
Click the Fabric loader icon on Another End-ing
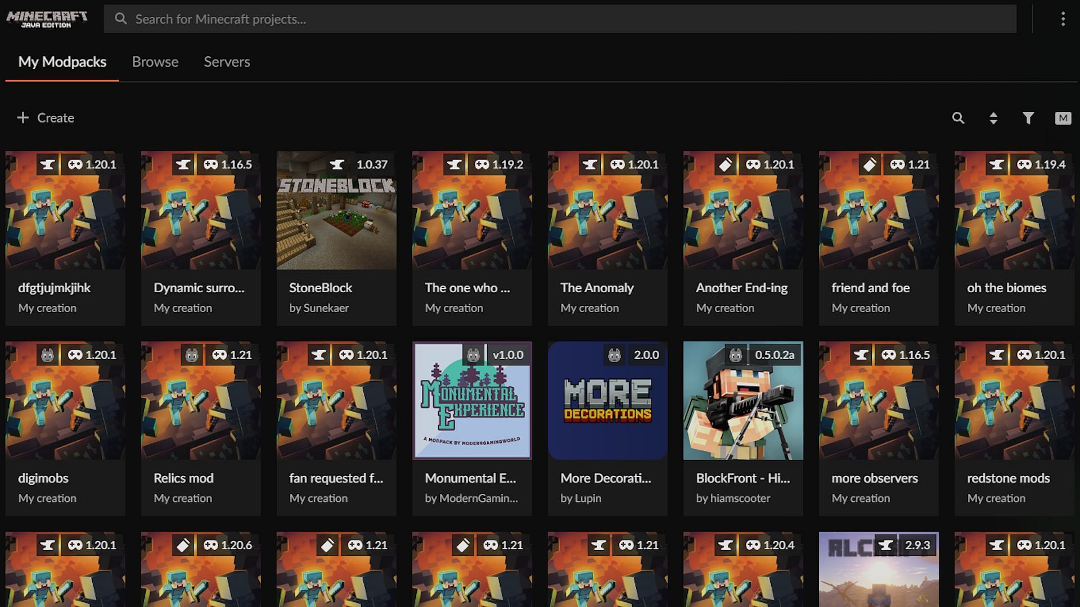pyautogui.click(x=726, y=165)
